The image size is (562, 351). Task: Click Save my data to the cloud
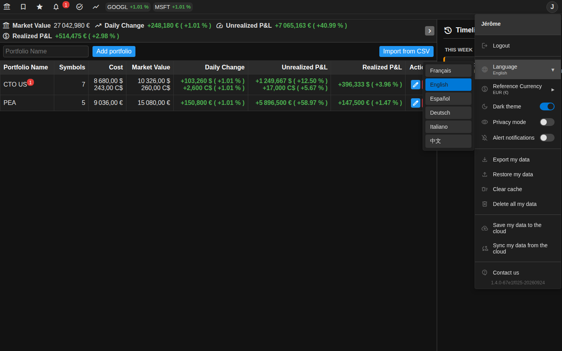coord(518,228)
